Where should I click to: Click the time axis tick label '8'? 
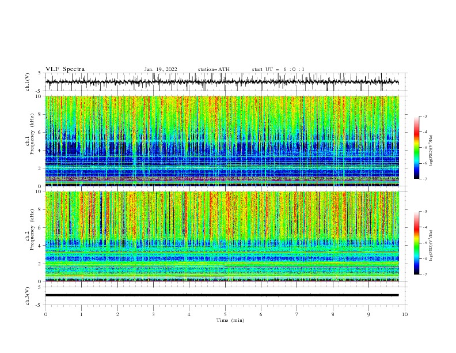[x=333, y=314]
